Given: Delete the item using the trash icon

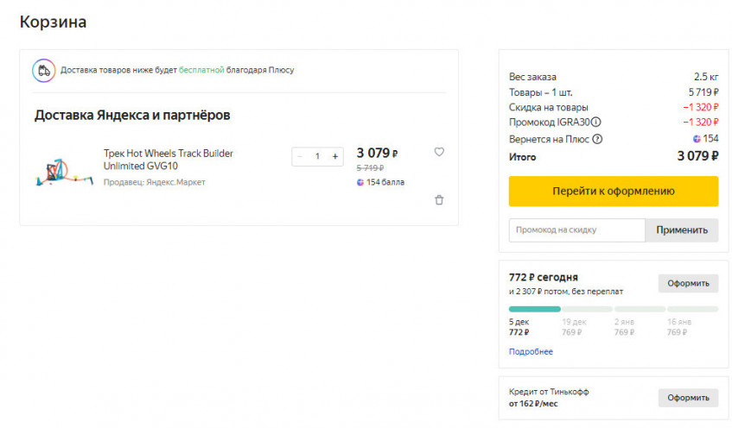Looking at the screenshot, I should (x=439, y=200).
